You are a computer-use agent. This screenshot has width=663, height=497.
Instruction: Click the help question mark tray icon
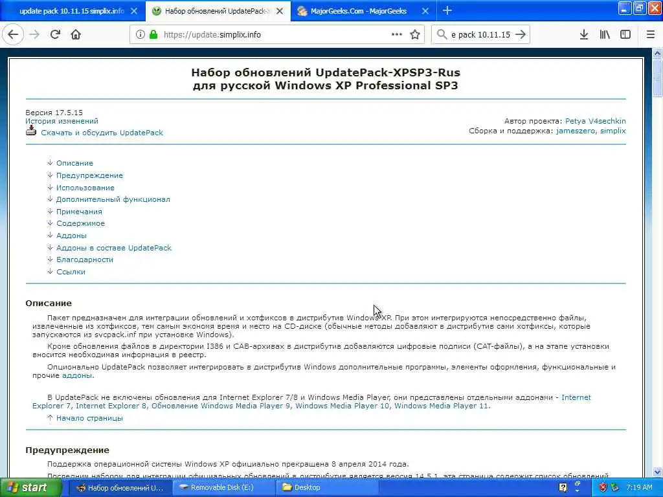(x=563, y=488)
